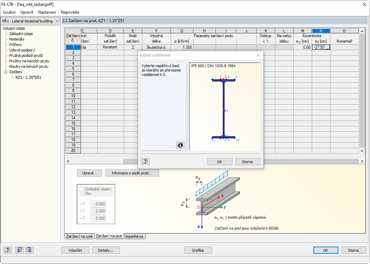The image size is (370, 264).
Task: Open Informace o sadě prutů...
Action: [x=132, y=173]
